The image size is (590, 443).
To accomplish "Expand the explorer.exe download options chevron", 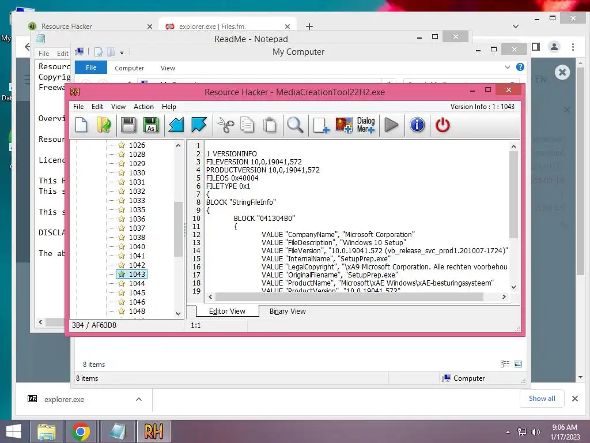I will (x=139, y=399).
